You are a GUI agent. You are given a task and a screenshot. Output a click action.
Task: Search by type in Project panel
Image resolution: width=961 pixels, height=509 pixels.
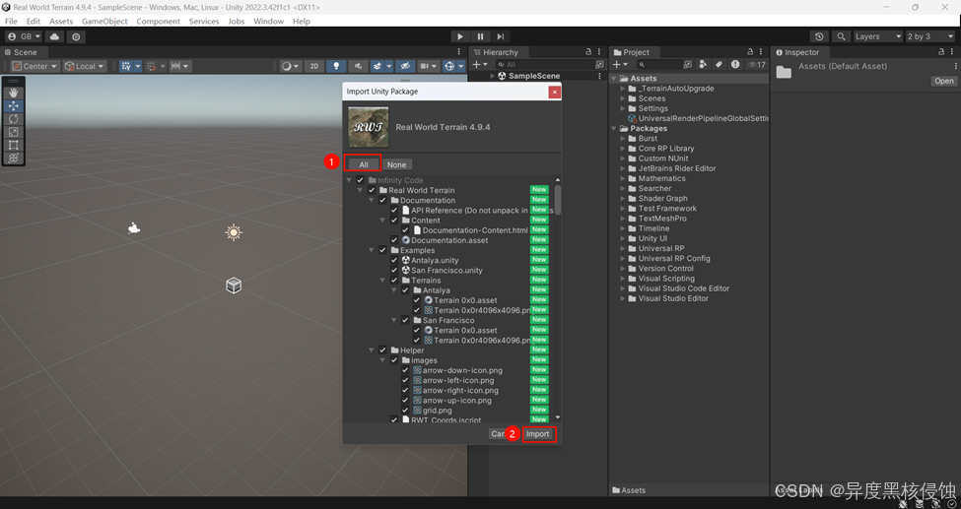pos(703,64)
